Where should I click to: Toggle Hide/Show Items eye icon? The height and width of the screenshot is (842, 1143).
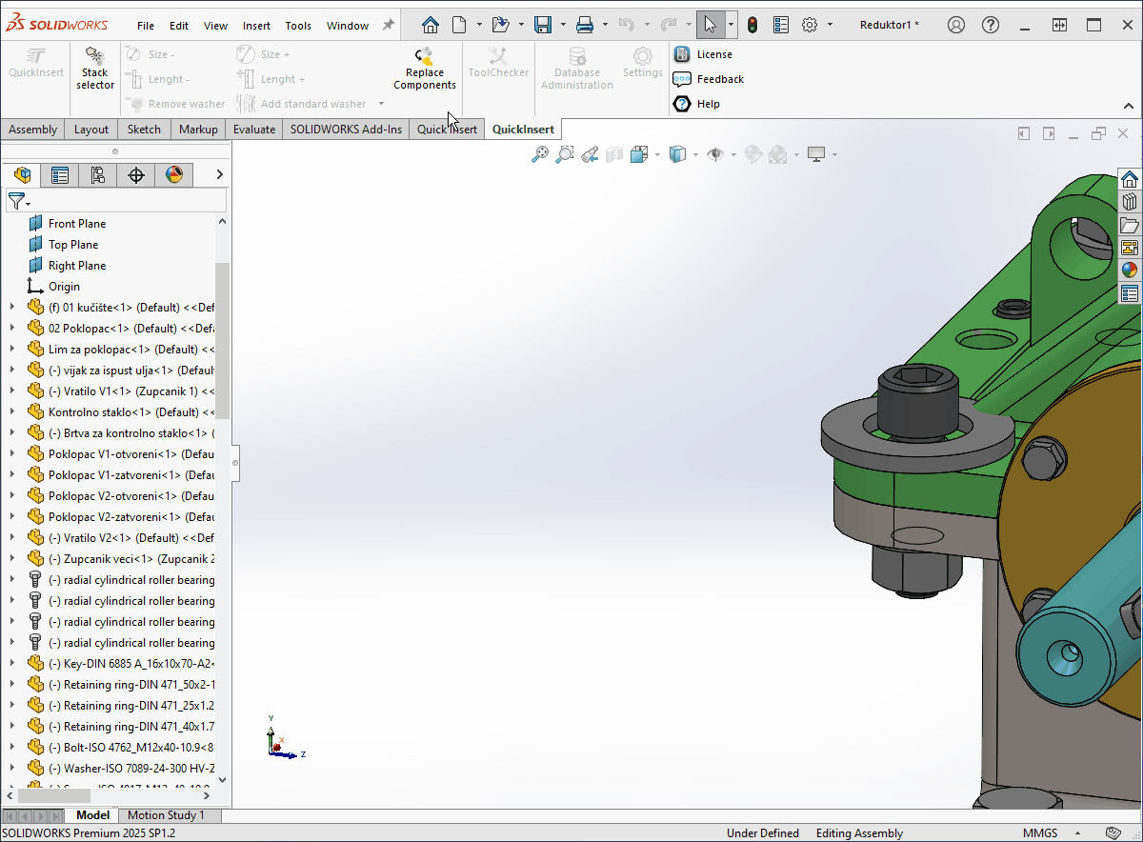click(715, 154)
